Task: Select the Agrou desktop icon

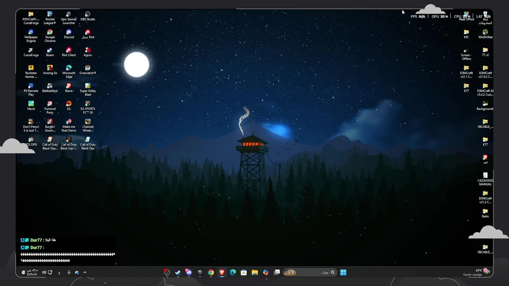Action: [x=88, y=52]
